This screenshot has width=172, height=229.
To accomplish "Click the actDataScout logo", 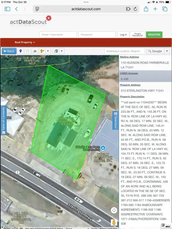I will click(x=30, y=21).
